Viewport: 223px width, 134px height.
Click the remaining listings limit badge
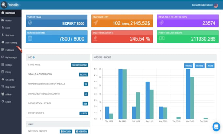86,84
